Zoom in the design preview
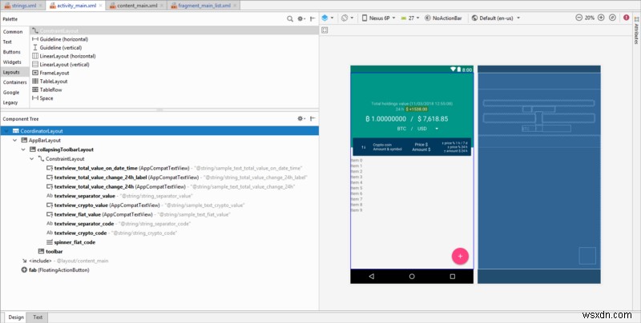 click(x=601, y=18)
